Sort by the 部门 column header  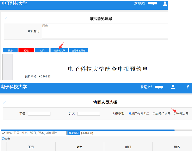click(128, 147)
